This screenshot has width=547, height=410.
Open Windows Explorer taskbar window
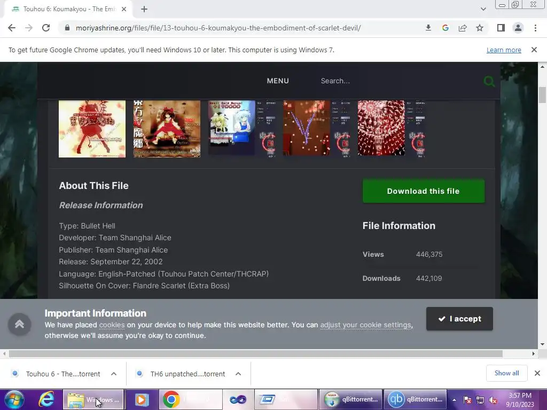click(93, 399)
